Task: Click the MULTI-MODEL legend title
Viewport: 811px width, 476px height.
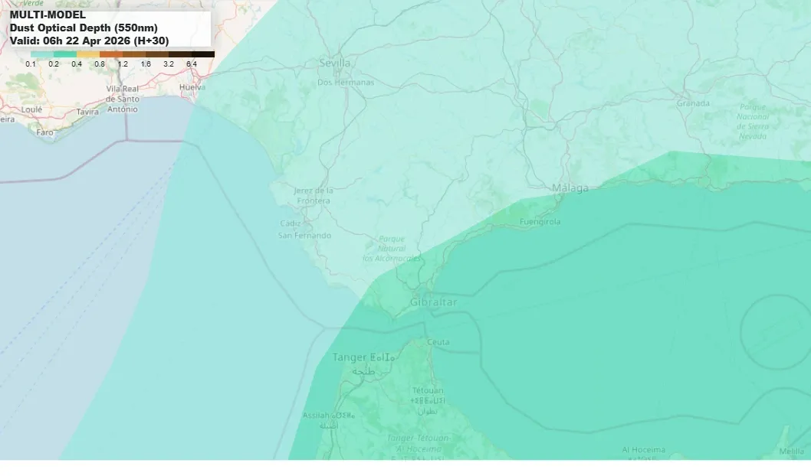Action: point(48,13)
